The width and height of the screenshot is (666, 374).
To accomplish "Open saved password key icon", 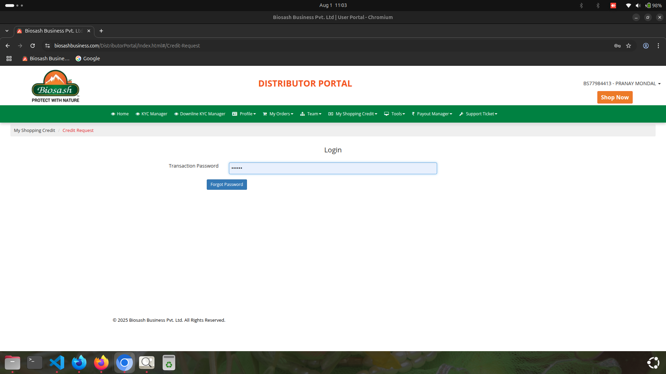I will (617, 46).
